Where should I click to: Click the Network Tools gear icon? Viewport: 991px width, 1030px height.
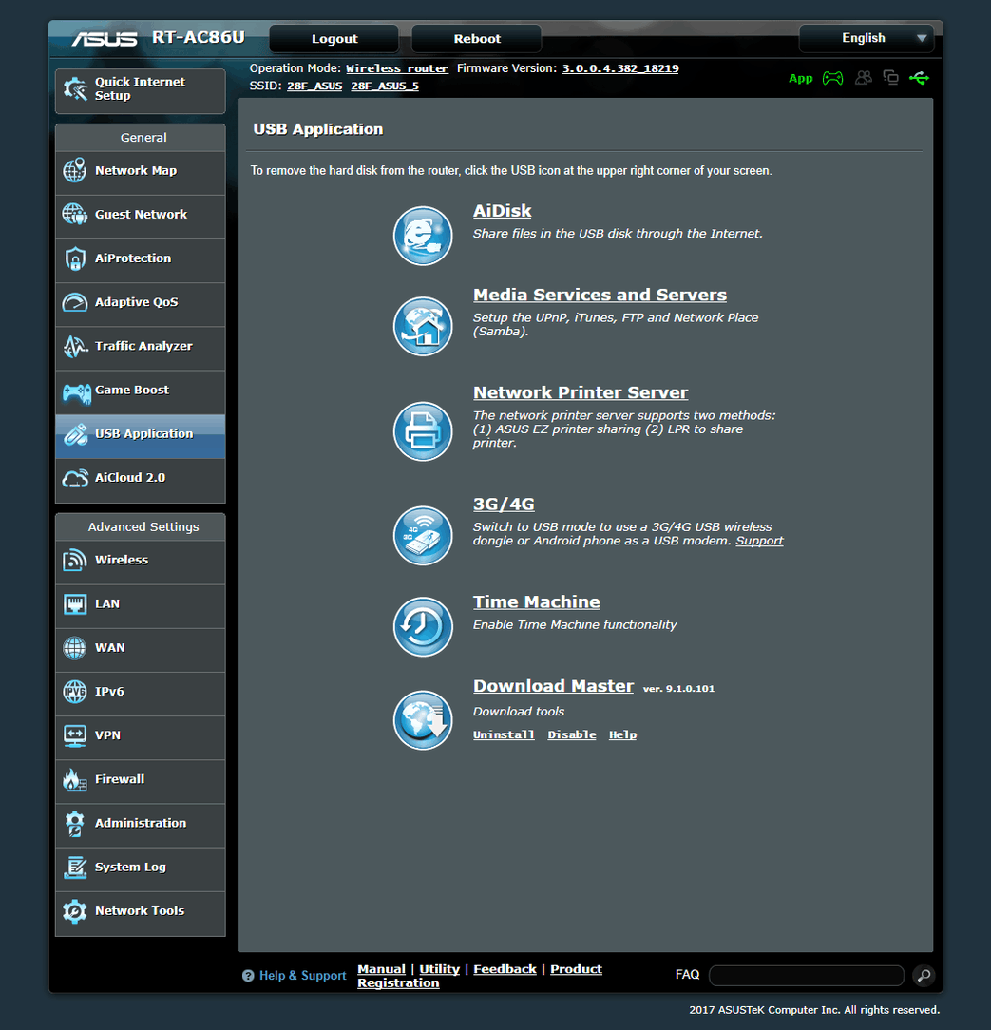tap(75, 910)
